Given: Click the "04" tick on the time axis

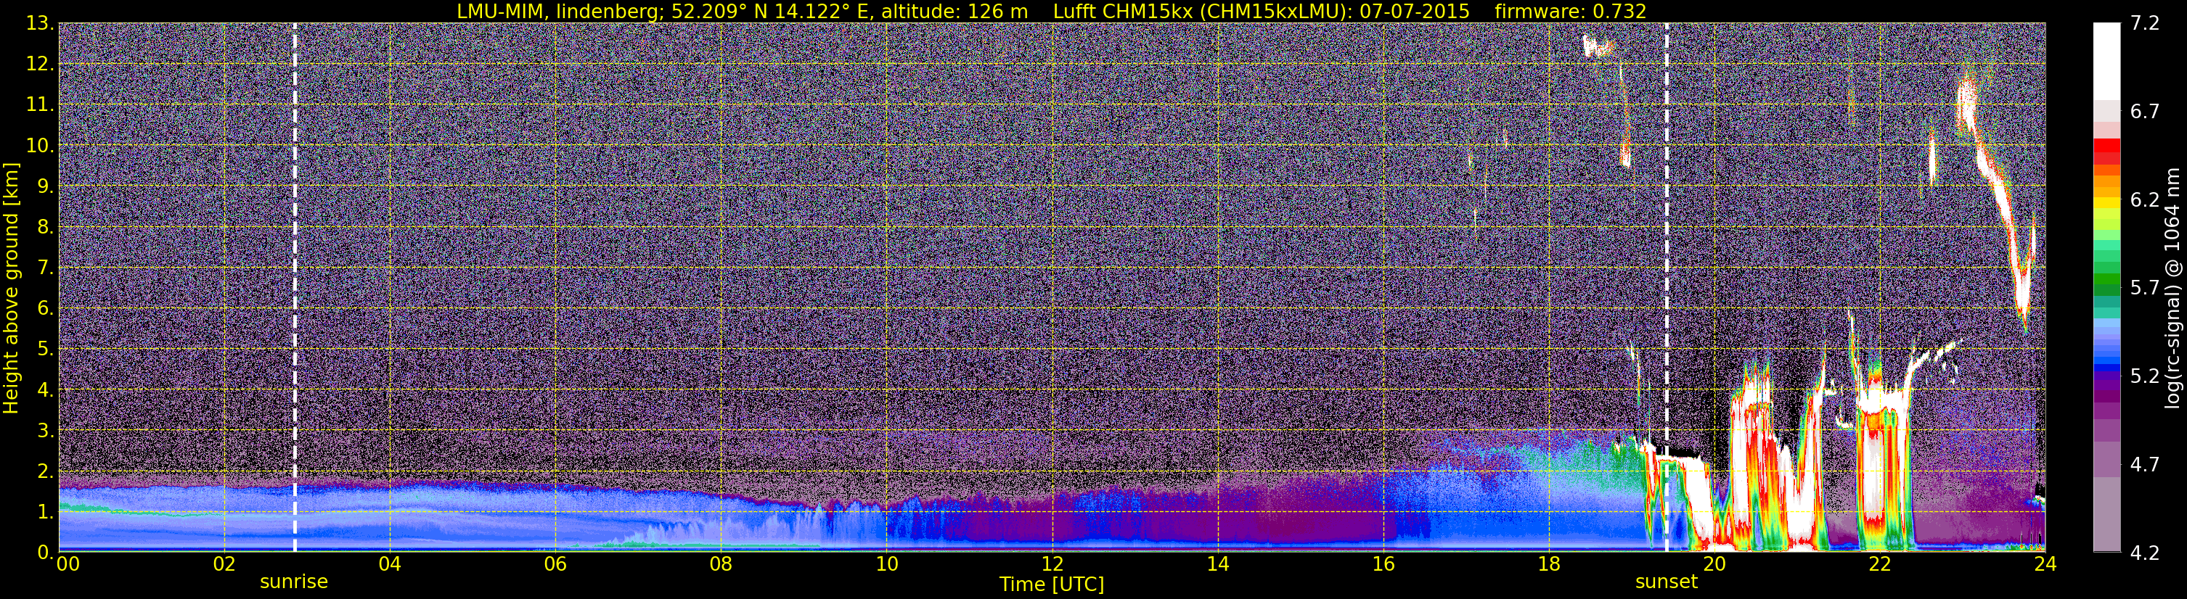Looking at the screenshot, I should 390,564.
